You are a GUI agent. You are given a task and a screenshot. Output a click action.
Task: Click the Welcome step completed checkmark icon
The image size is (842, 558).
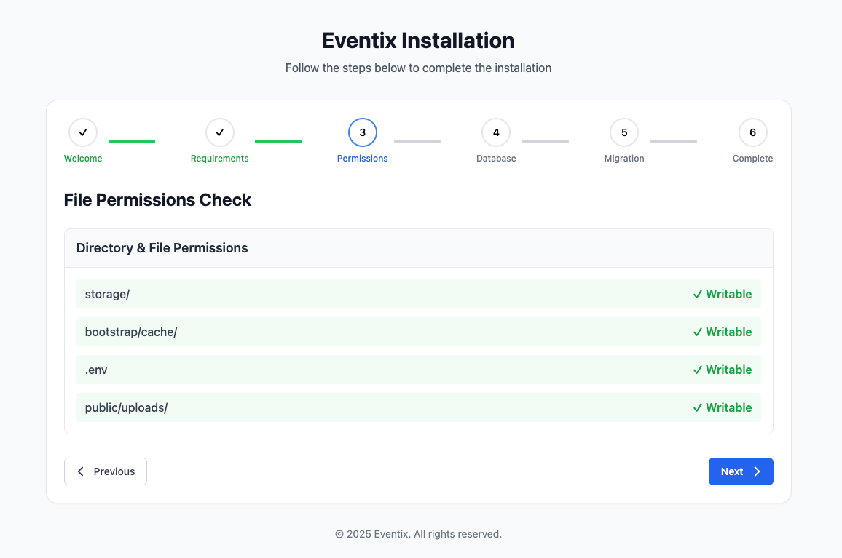pos(82,132)
